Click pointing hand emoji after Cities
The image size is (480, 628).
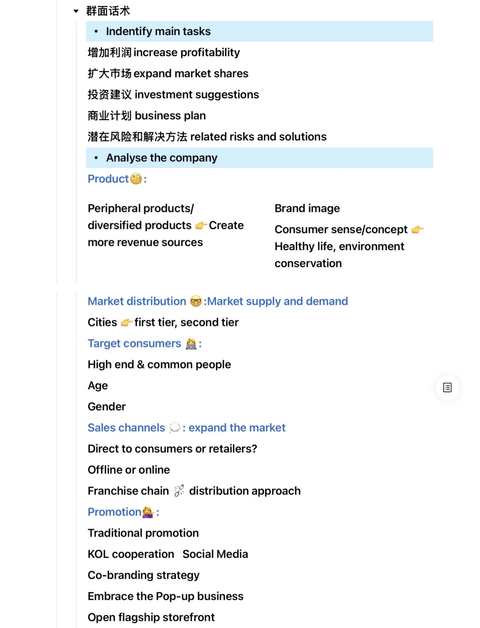(126, 323)
